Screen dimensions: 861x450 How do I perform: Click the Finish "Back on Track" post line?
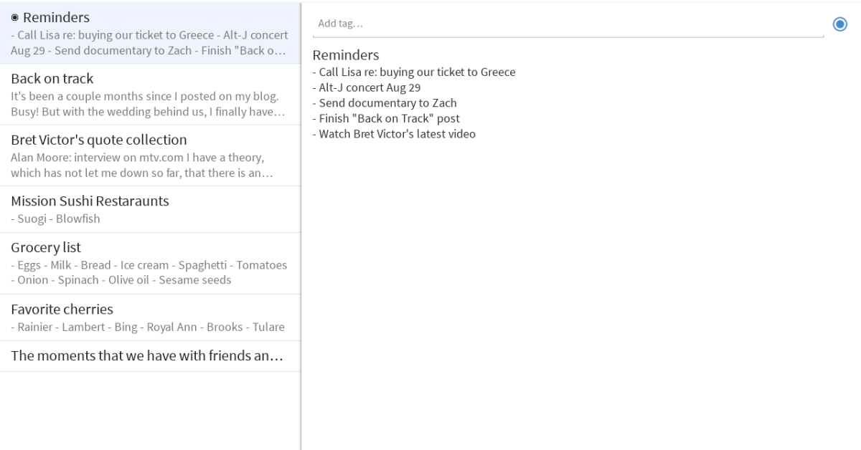coord(389,119)
